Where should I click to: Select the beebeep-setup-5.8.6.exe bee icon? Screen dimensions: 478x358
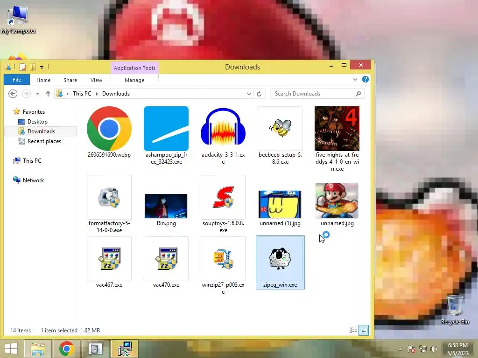[280, 129]
